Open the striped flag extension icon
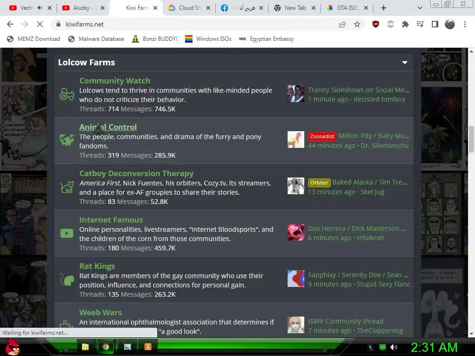Screen dimensions: 475x356 [x=391, y=24]
